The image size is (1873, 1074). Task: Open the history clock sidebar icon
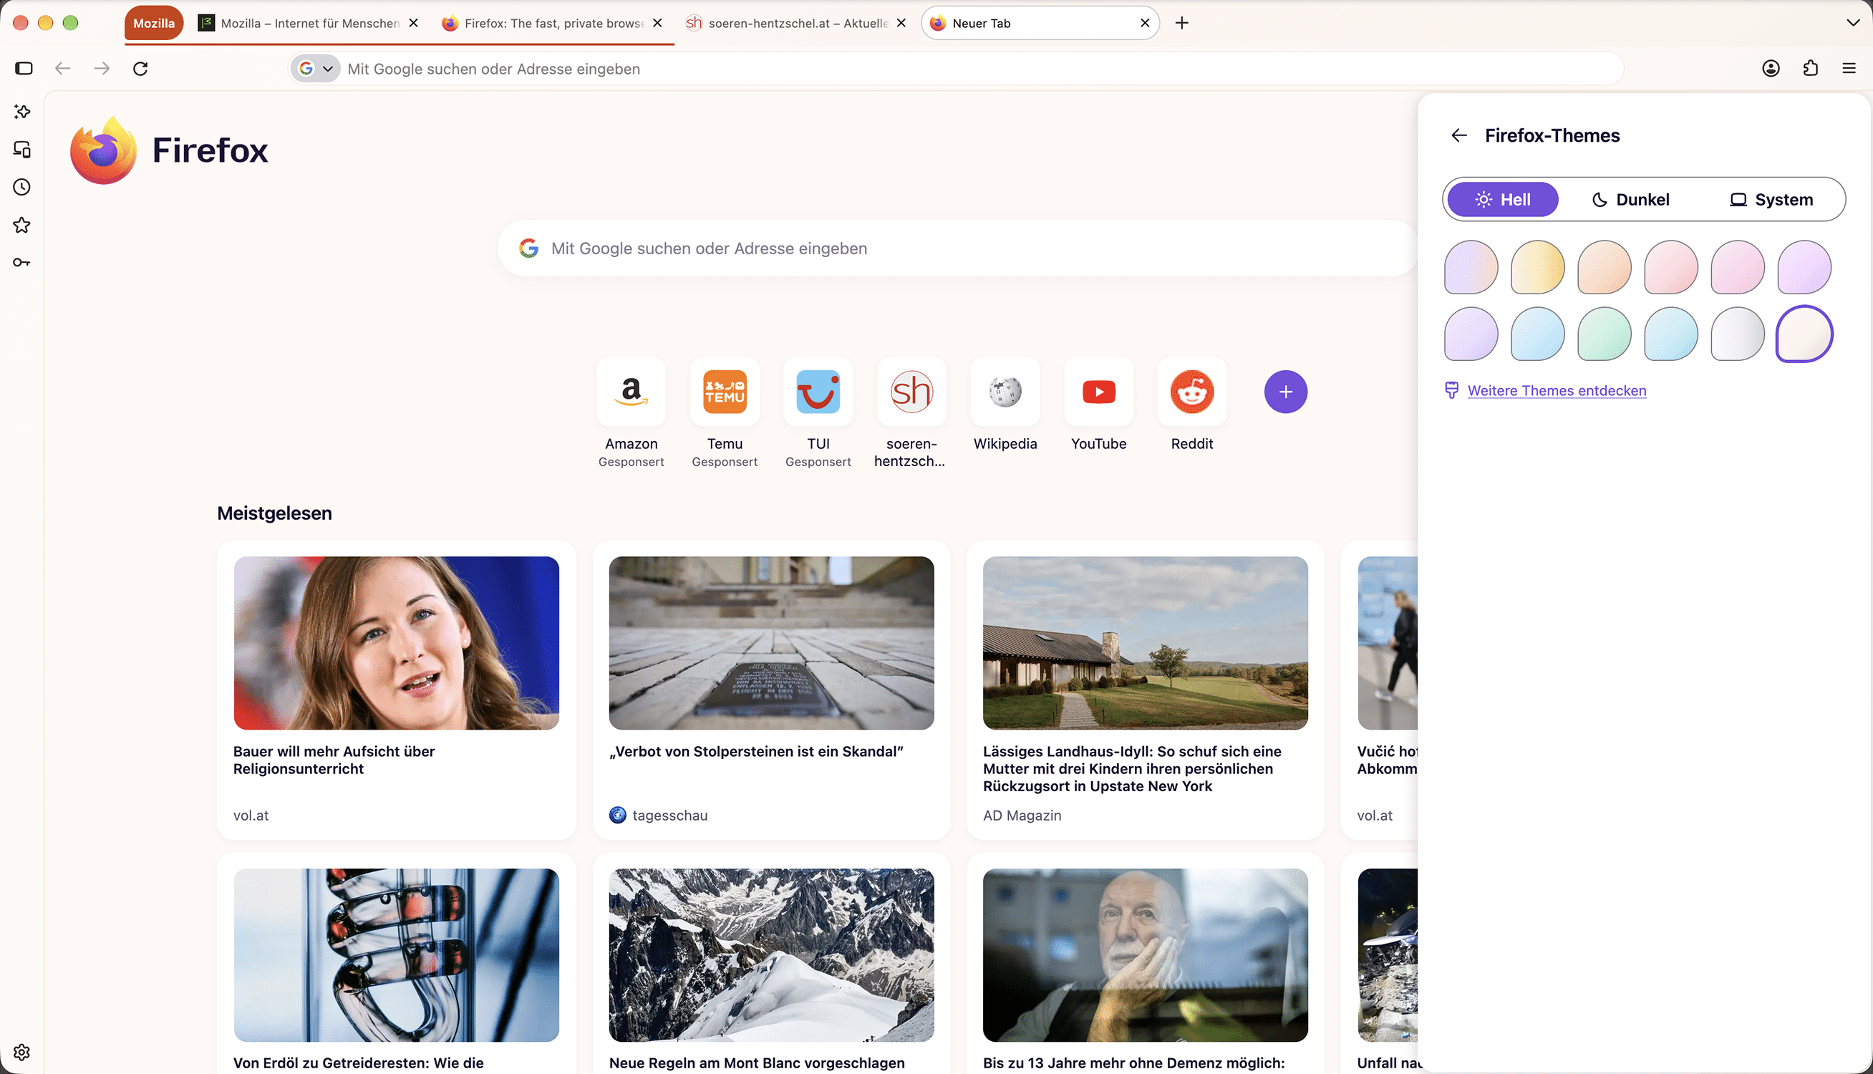coord(22,188)
